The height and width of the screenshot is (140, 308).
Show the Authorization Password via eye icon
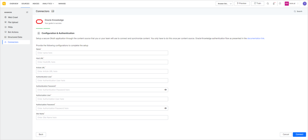[x=165, y=108]
